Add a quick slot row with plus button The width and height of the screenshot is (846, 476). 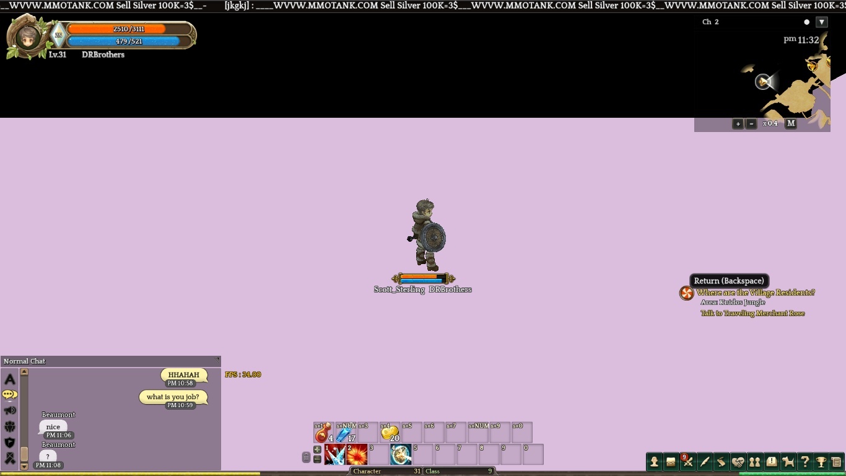[317, 449]
